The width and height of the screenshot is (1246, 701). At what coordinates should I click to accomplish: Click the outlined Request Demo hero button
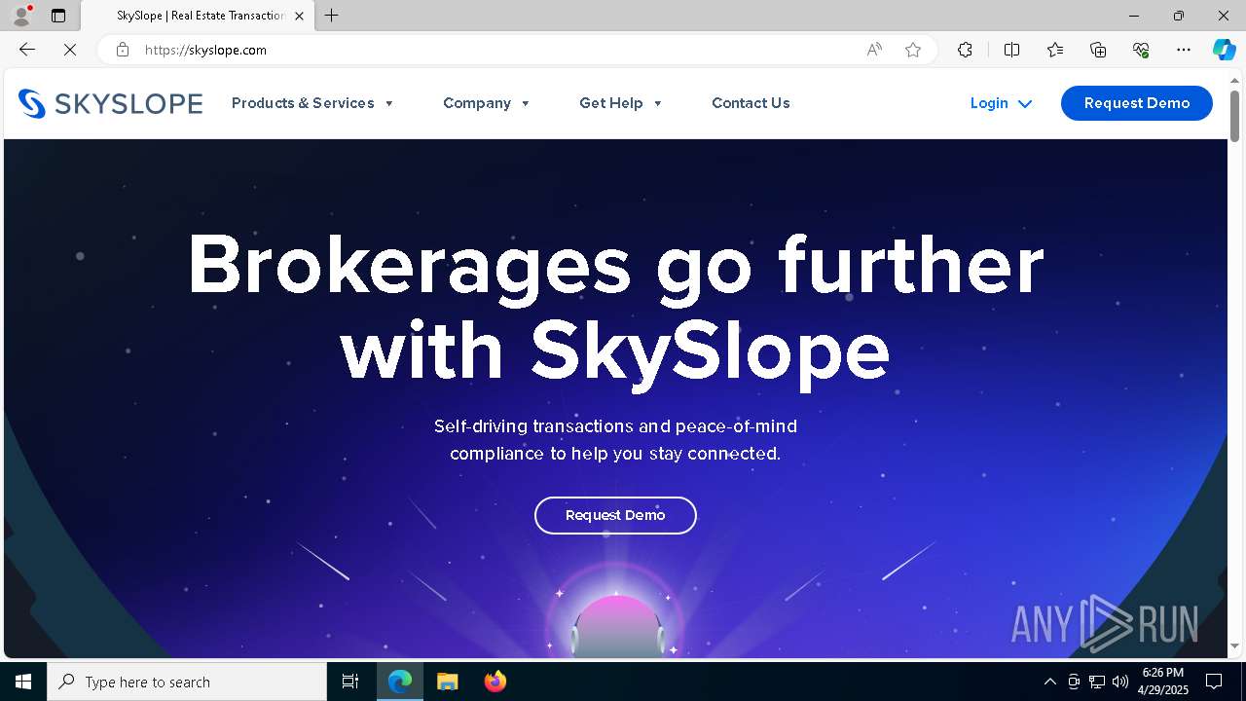pyautogui.click(x=615, y=515)
